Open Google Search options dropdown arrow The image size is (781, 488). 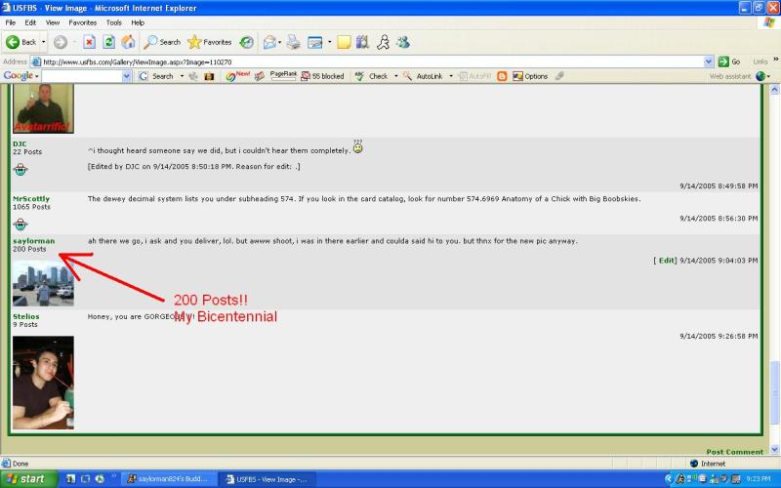[x=182, y=76]
